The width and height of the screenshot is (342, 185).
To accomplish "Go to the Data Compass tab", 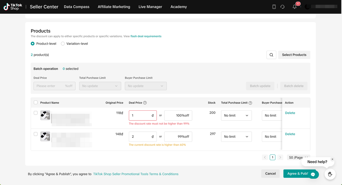I will tap(77, 7).
